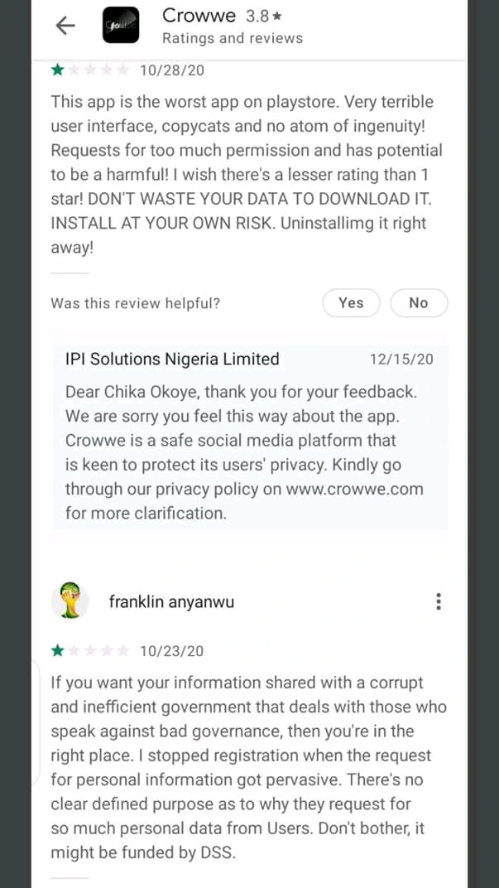This screenshot has width=499, height=888.
Task: Open franklin anyanwu's three-dot menu
Action: [439, 602]
